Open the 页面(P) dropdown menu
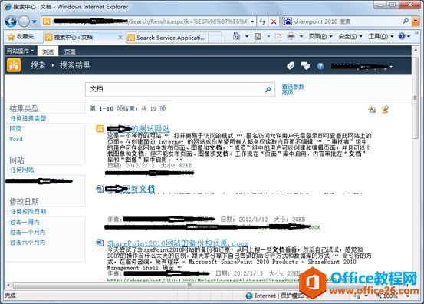This screenshot has width=424, height=304. (x=320, y=36)
